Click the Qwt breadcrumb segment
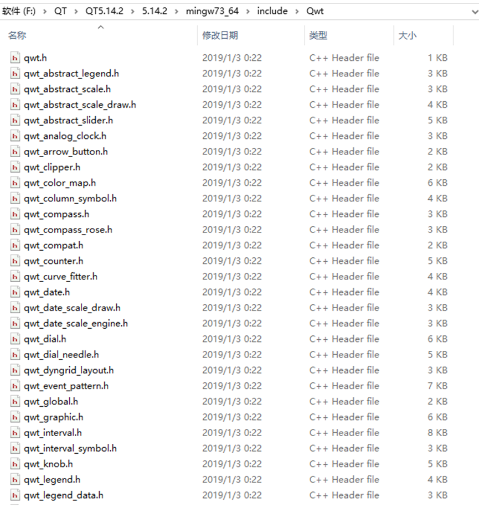Screen dimensions: 479x508 (x=315, y=11)
